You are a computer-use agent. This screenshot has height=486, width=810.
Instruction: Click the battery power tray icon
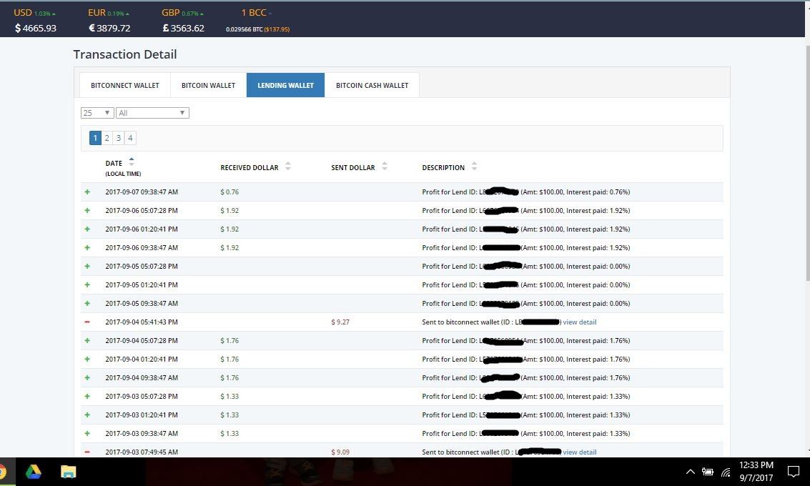[x=708, y=472]
